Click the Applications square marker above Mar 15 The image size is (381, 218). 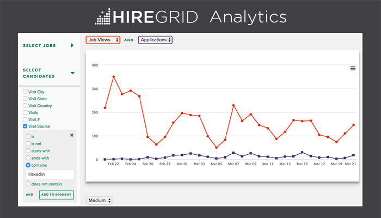pyautogui.click(x=302, y=152)
